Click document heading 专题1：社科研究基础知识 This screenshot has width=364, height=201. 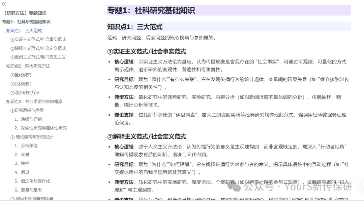(x=151, y=10)
